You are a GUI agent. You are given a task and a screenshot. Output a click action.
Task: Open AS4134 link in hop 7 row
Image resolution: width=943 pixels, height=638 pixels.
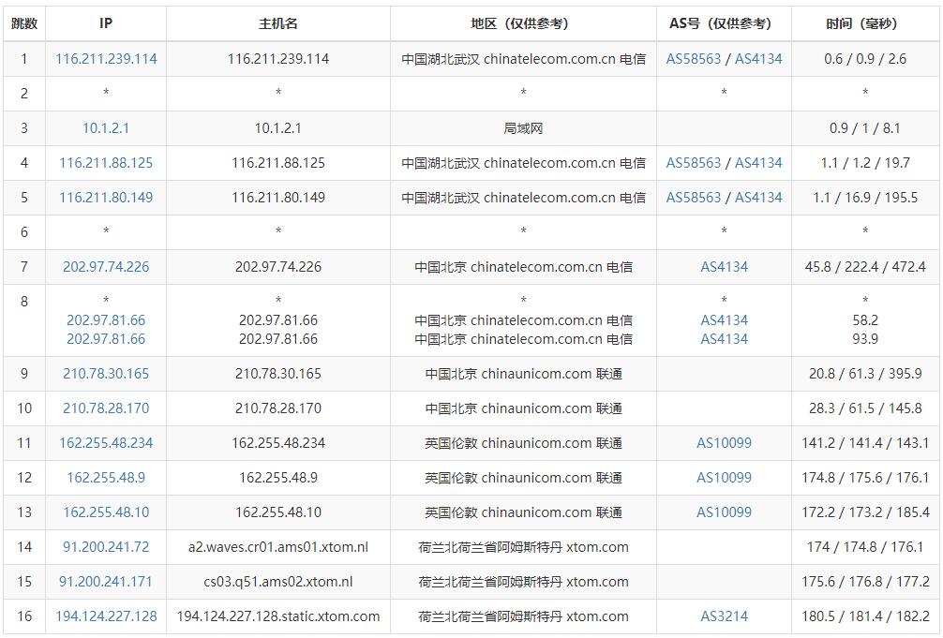point(724,267)
